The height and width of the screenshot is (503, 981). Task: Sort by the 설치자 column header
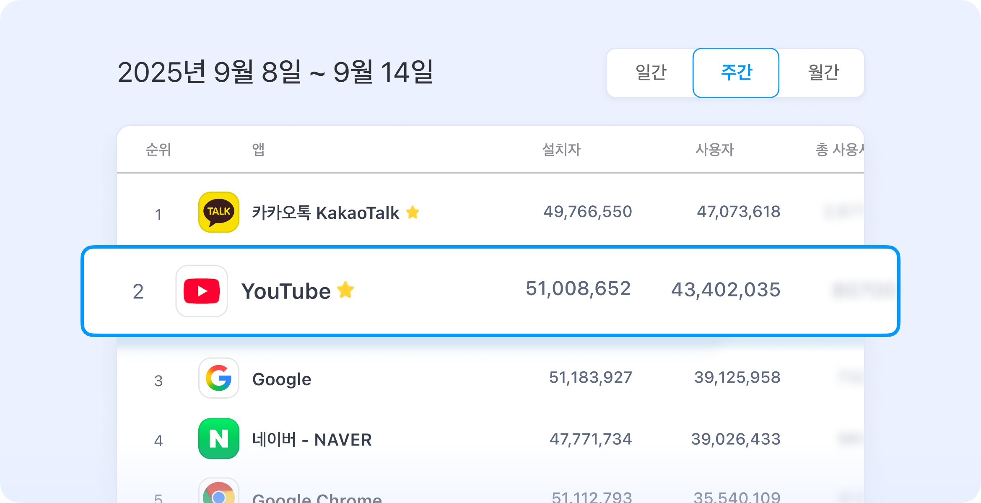pos(561,150)
